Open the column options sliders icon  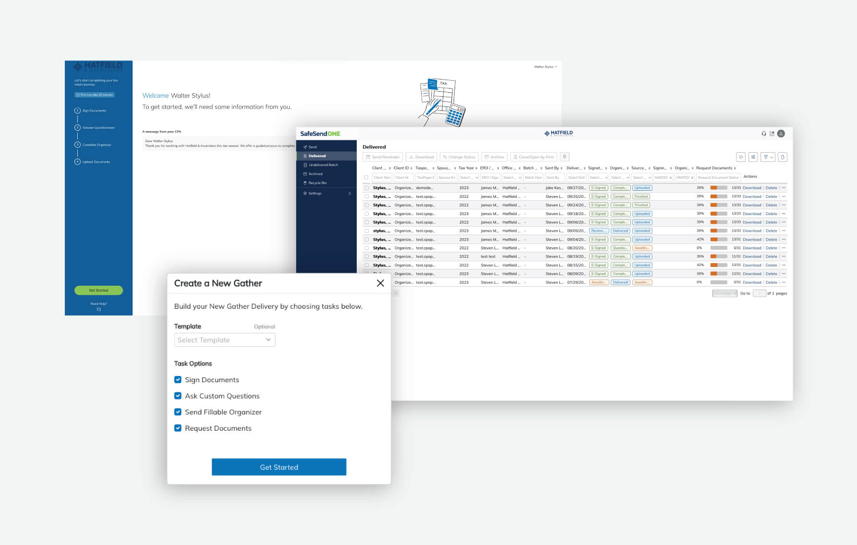tap(753, 157)
